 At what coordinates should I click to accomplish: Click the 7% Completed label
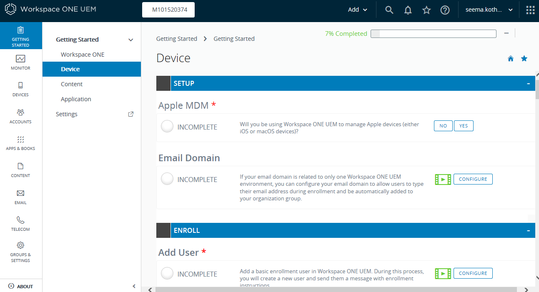[346, 34]
